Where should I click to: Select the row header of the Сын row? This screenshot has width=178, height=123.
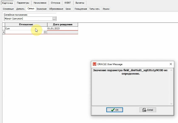[x=4, y=28]
